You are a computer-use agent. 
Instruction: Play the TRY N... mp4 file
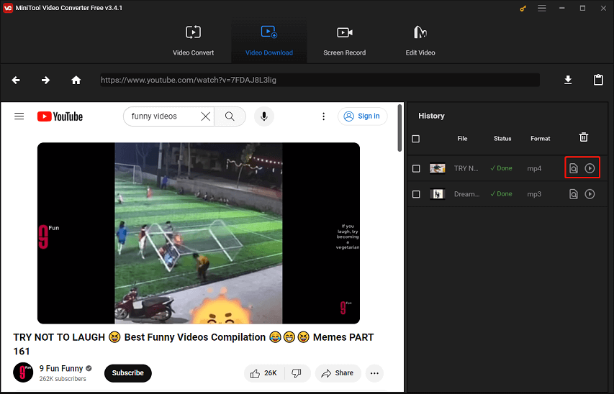[x=590, y=168]
